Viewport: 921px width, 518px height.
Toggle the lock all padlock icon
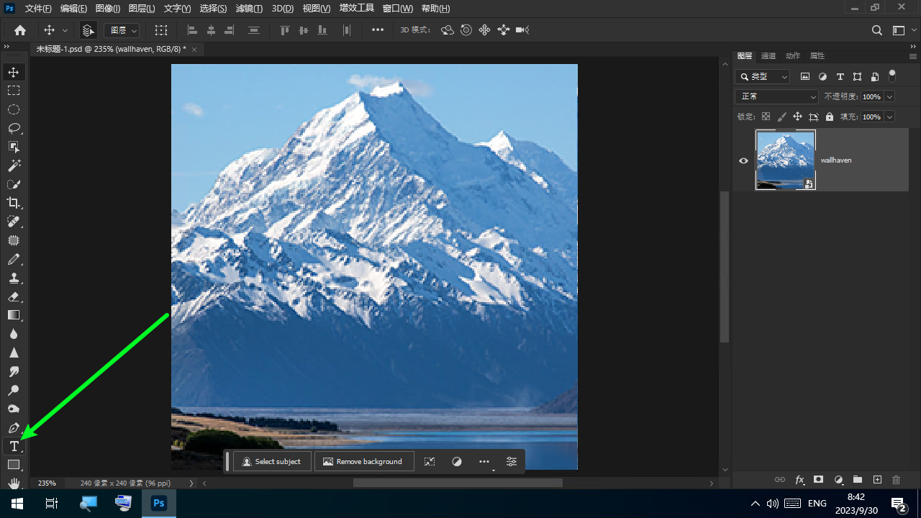[x=830, y=117]
